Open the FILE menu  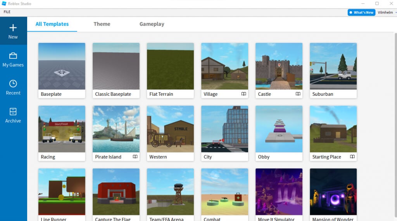tap(7, 12)
